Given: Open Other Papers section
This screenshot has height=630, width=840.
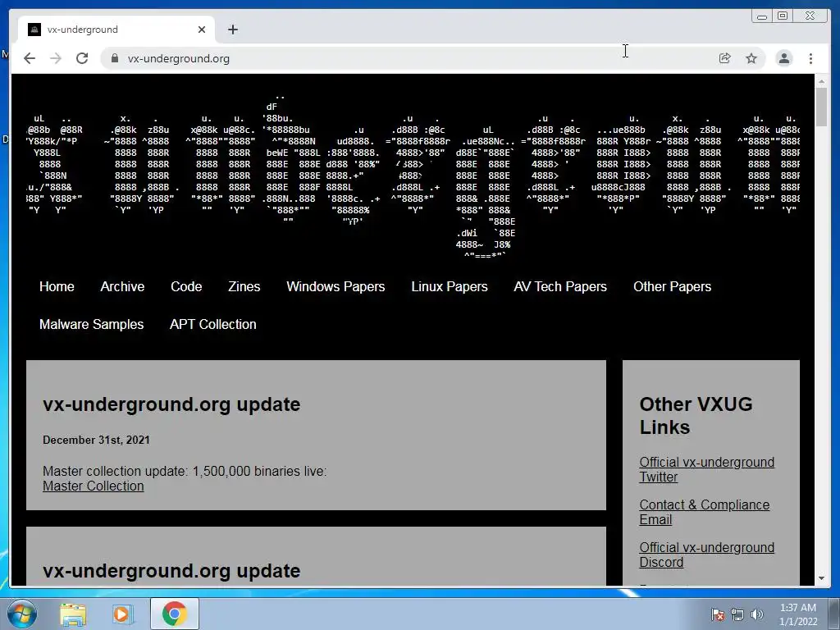Looking at the screenshot, I should (x=673, y=286).
